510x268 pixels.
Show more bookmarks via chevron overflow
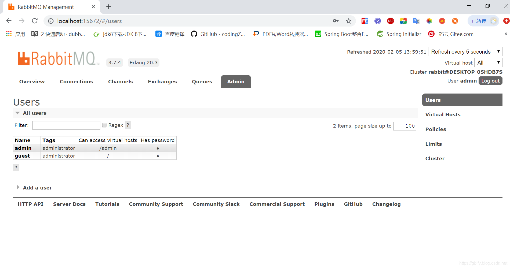tap(506, 34)
